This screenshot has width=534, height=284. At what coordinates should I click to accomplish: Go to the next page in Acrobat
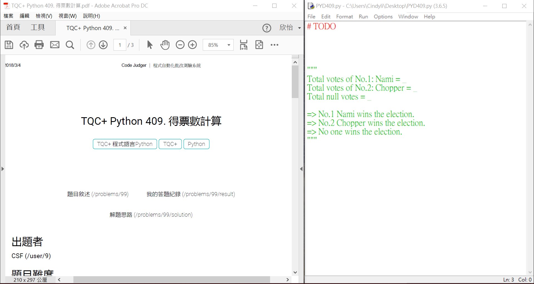click(103, 45)
